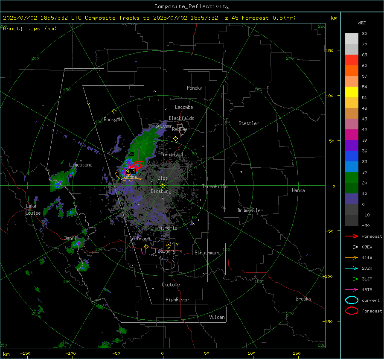Screen dimensions: 384x359
Task: Click the white 09EA arrow legend icon
Action: point(352,247)
